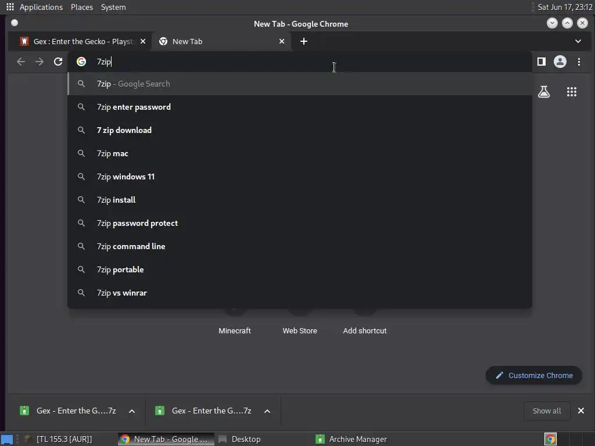Switch to the New Tab - Google taskbar entry
Viewport: 595px width, 446px height.
166,439
